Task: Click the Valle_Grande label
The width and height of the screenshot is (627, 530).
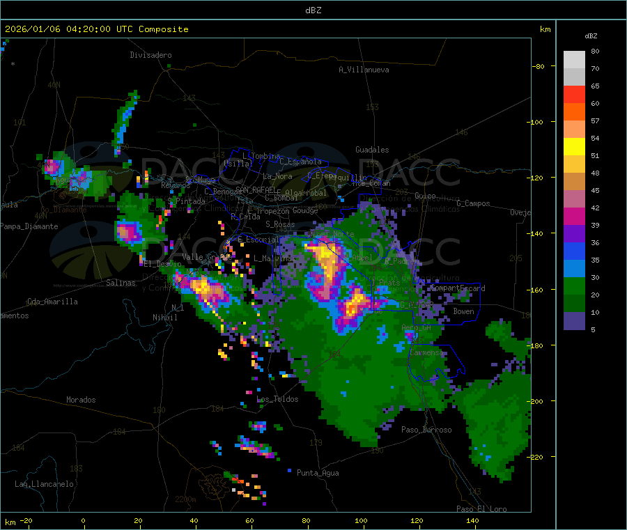Action: pyautogui.click(x=207, y=256)
